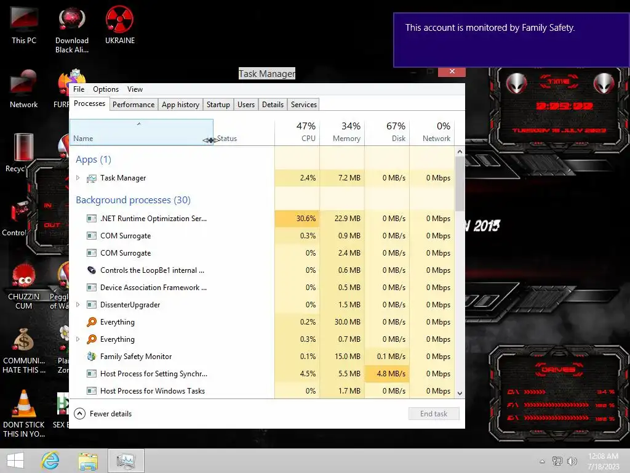630x473 pixels.
Task: Open the Control Panel desktop icon
Action: [18, 218]
